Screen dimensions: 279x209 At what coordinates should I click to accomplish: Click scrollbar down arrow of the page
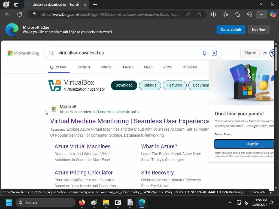tap(276, 188)
